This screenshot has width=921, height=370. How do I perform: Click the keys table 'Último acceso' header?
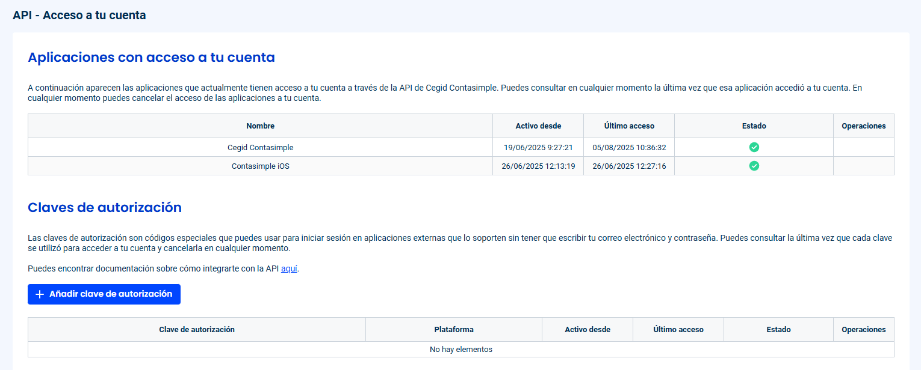pos(678,330)
